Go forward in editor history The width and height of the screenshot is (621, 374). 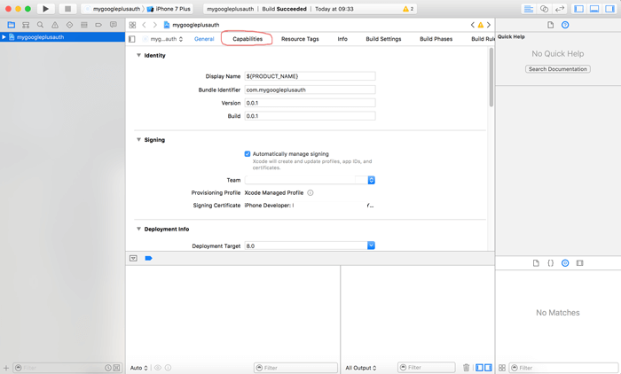click(x=155, y=25)
